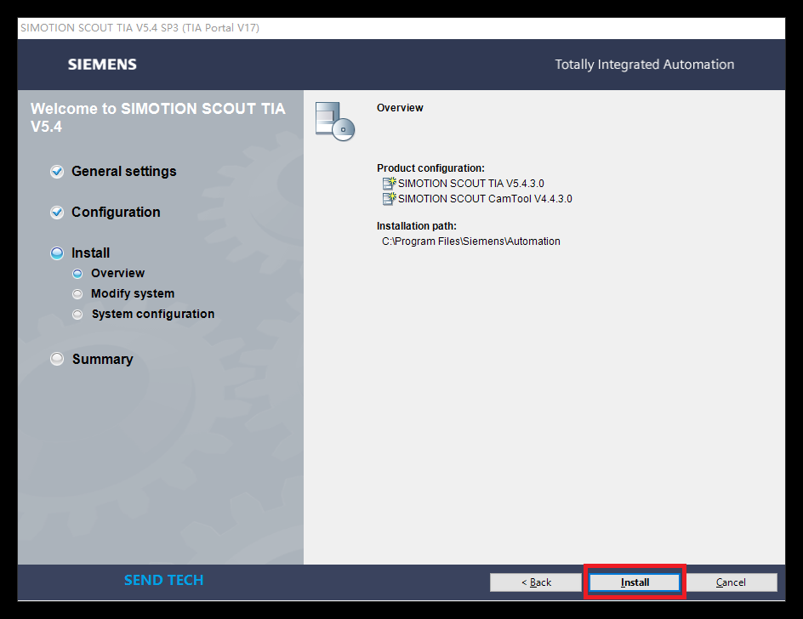Select the Modify system radio button
The width and height of the screenshot is (803, 619).
77,293
